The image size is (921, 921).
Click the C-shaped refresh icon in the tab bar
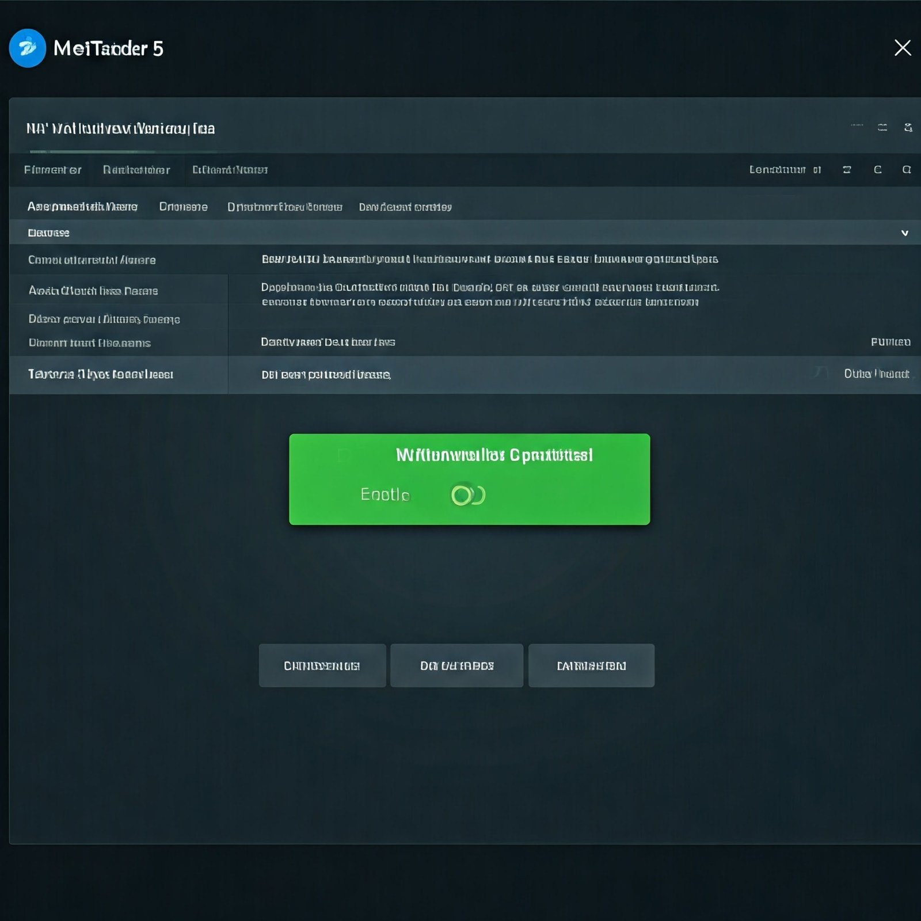click(878, 170)
